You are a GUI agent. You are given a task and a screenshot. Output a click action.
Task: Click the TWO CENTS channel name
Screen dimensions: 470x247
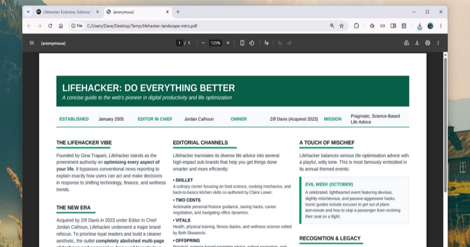[188, 200]
